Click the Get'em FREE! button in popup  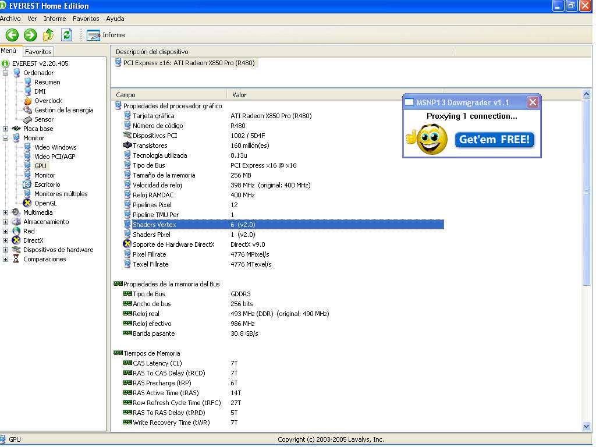(495, 140)
